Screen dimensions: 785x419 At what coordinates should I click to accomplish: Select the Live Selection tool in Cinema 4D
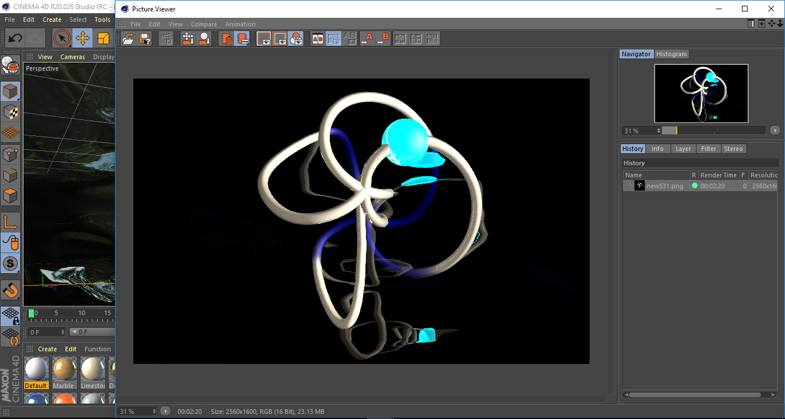[61, 38]
